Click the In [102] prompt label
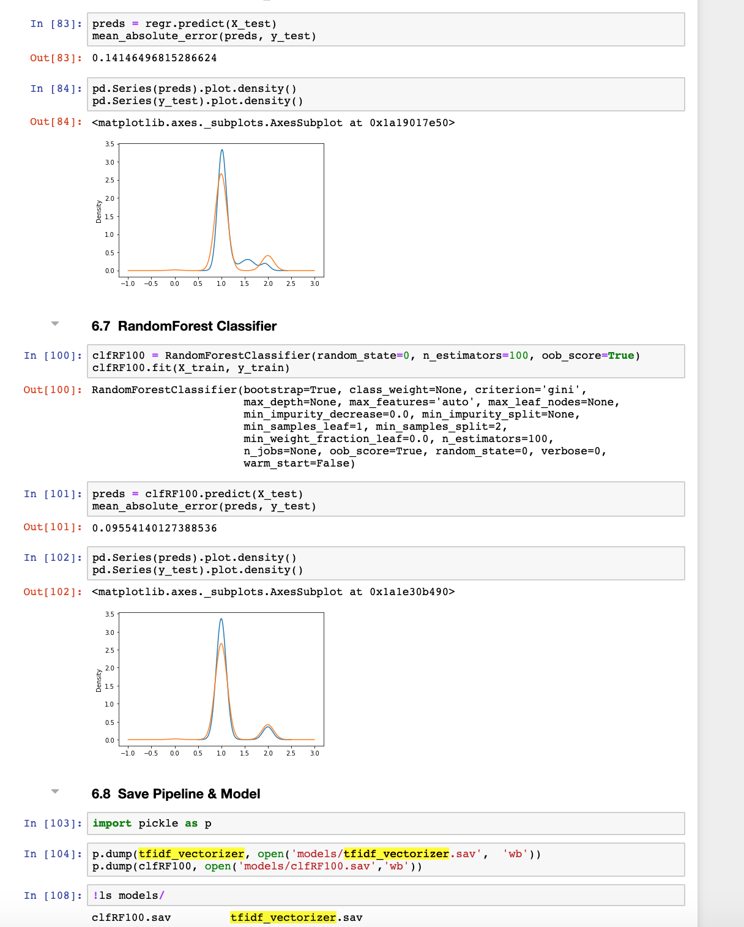Screen dimensions: 744x927 coord(53,558)
